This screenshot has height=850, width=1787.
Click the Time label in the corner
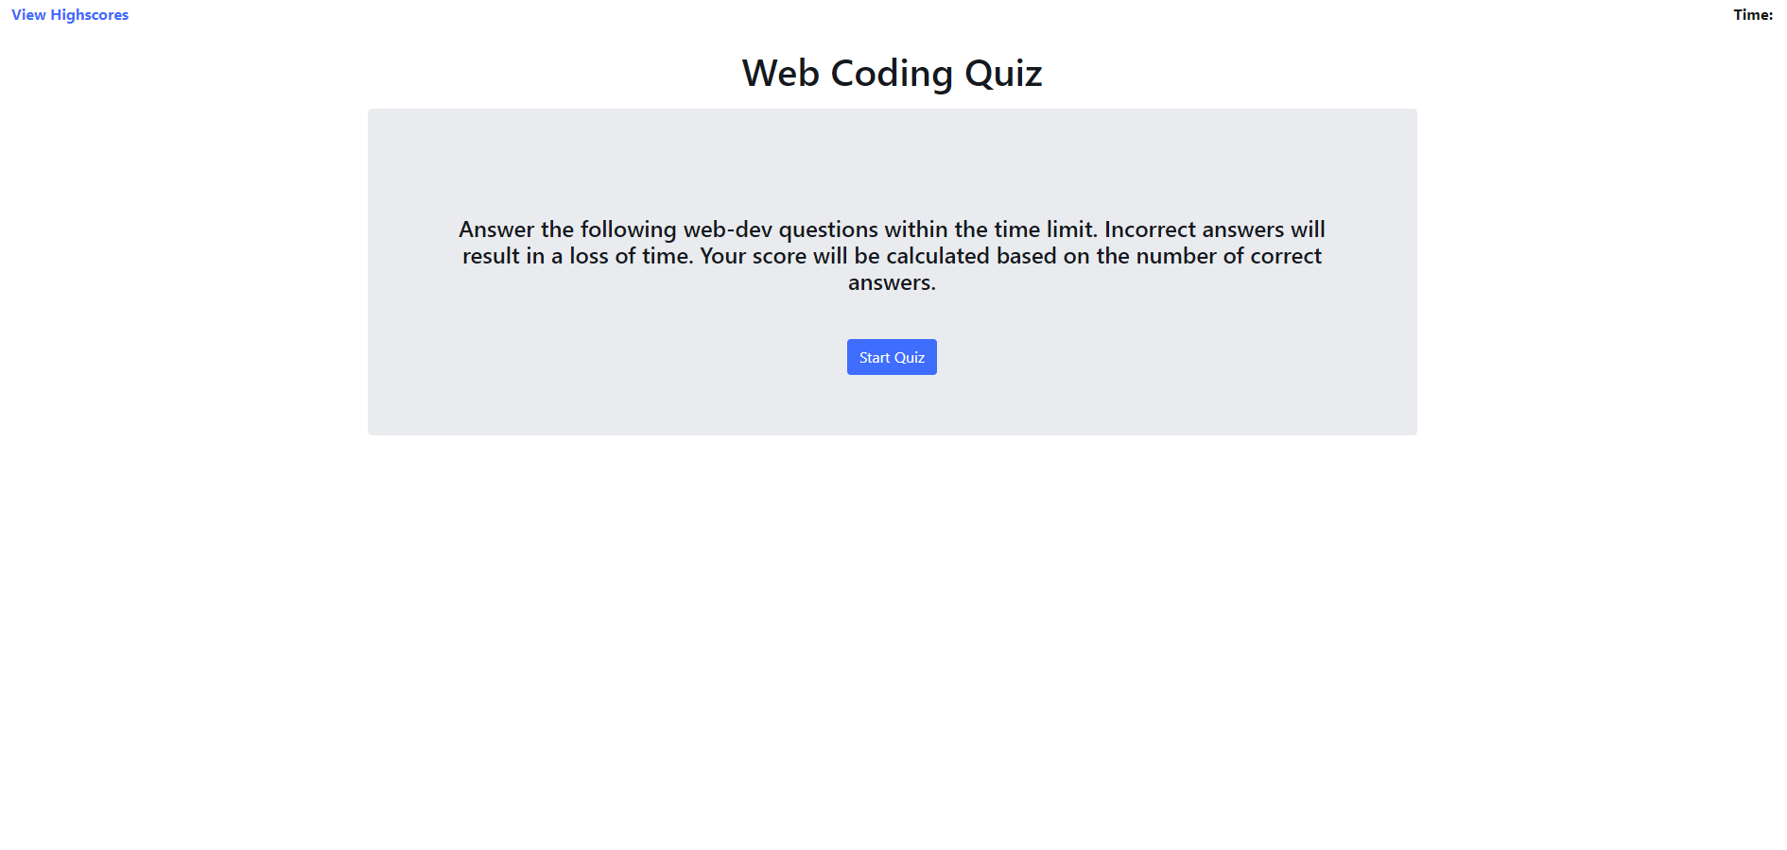(x=1754, y=15)
